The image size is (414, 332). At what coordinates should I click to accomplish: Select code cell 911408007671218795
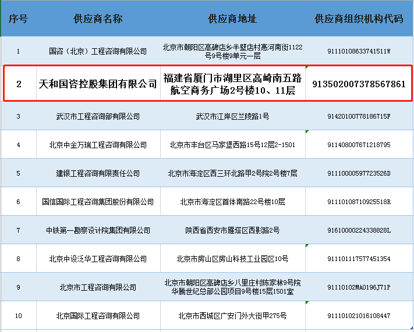point(359,145)
